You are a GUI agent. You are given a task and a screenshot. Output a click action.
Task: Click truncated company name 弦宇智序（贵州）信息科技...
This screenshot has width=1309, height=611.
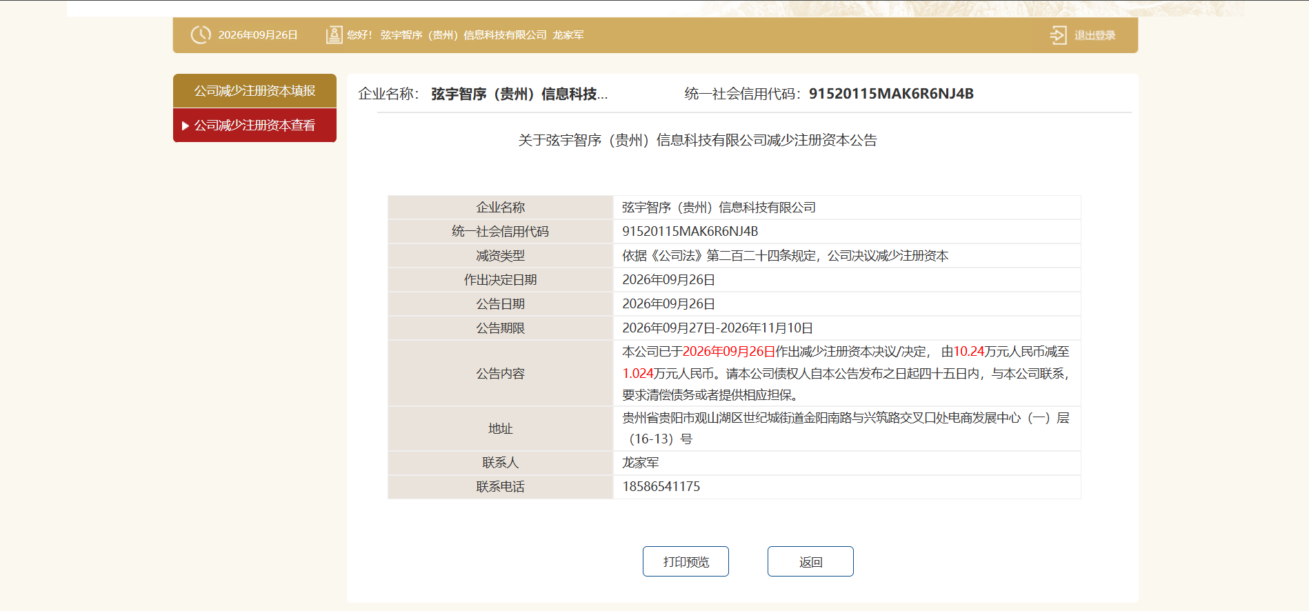pos(519,94)
